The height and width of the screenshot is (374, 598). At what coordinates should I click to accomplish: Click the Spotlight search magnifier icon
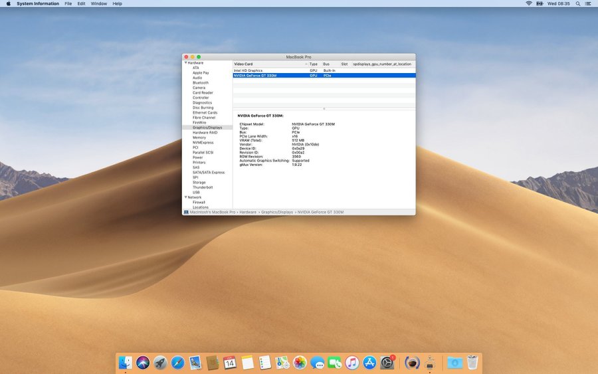pos(579,3)
